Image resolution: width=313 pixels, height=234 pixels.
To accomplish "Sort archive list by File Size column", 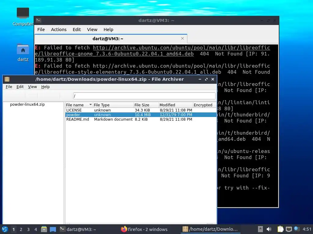I will point(146,105).
